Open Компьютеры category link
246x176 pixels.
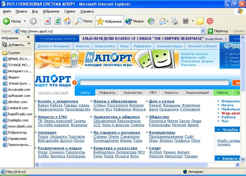(x=162, y=133)
